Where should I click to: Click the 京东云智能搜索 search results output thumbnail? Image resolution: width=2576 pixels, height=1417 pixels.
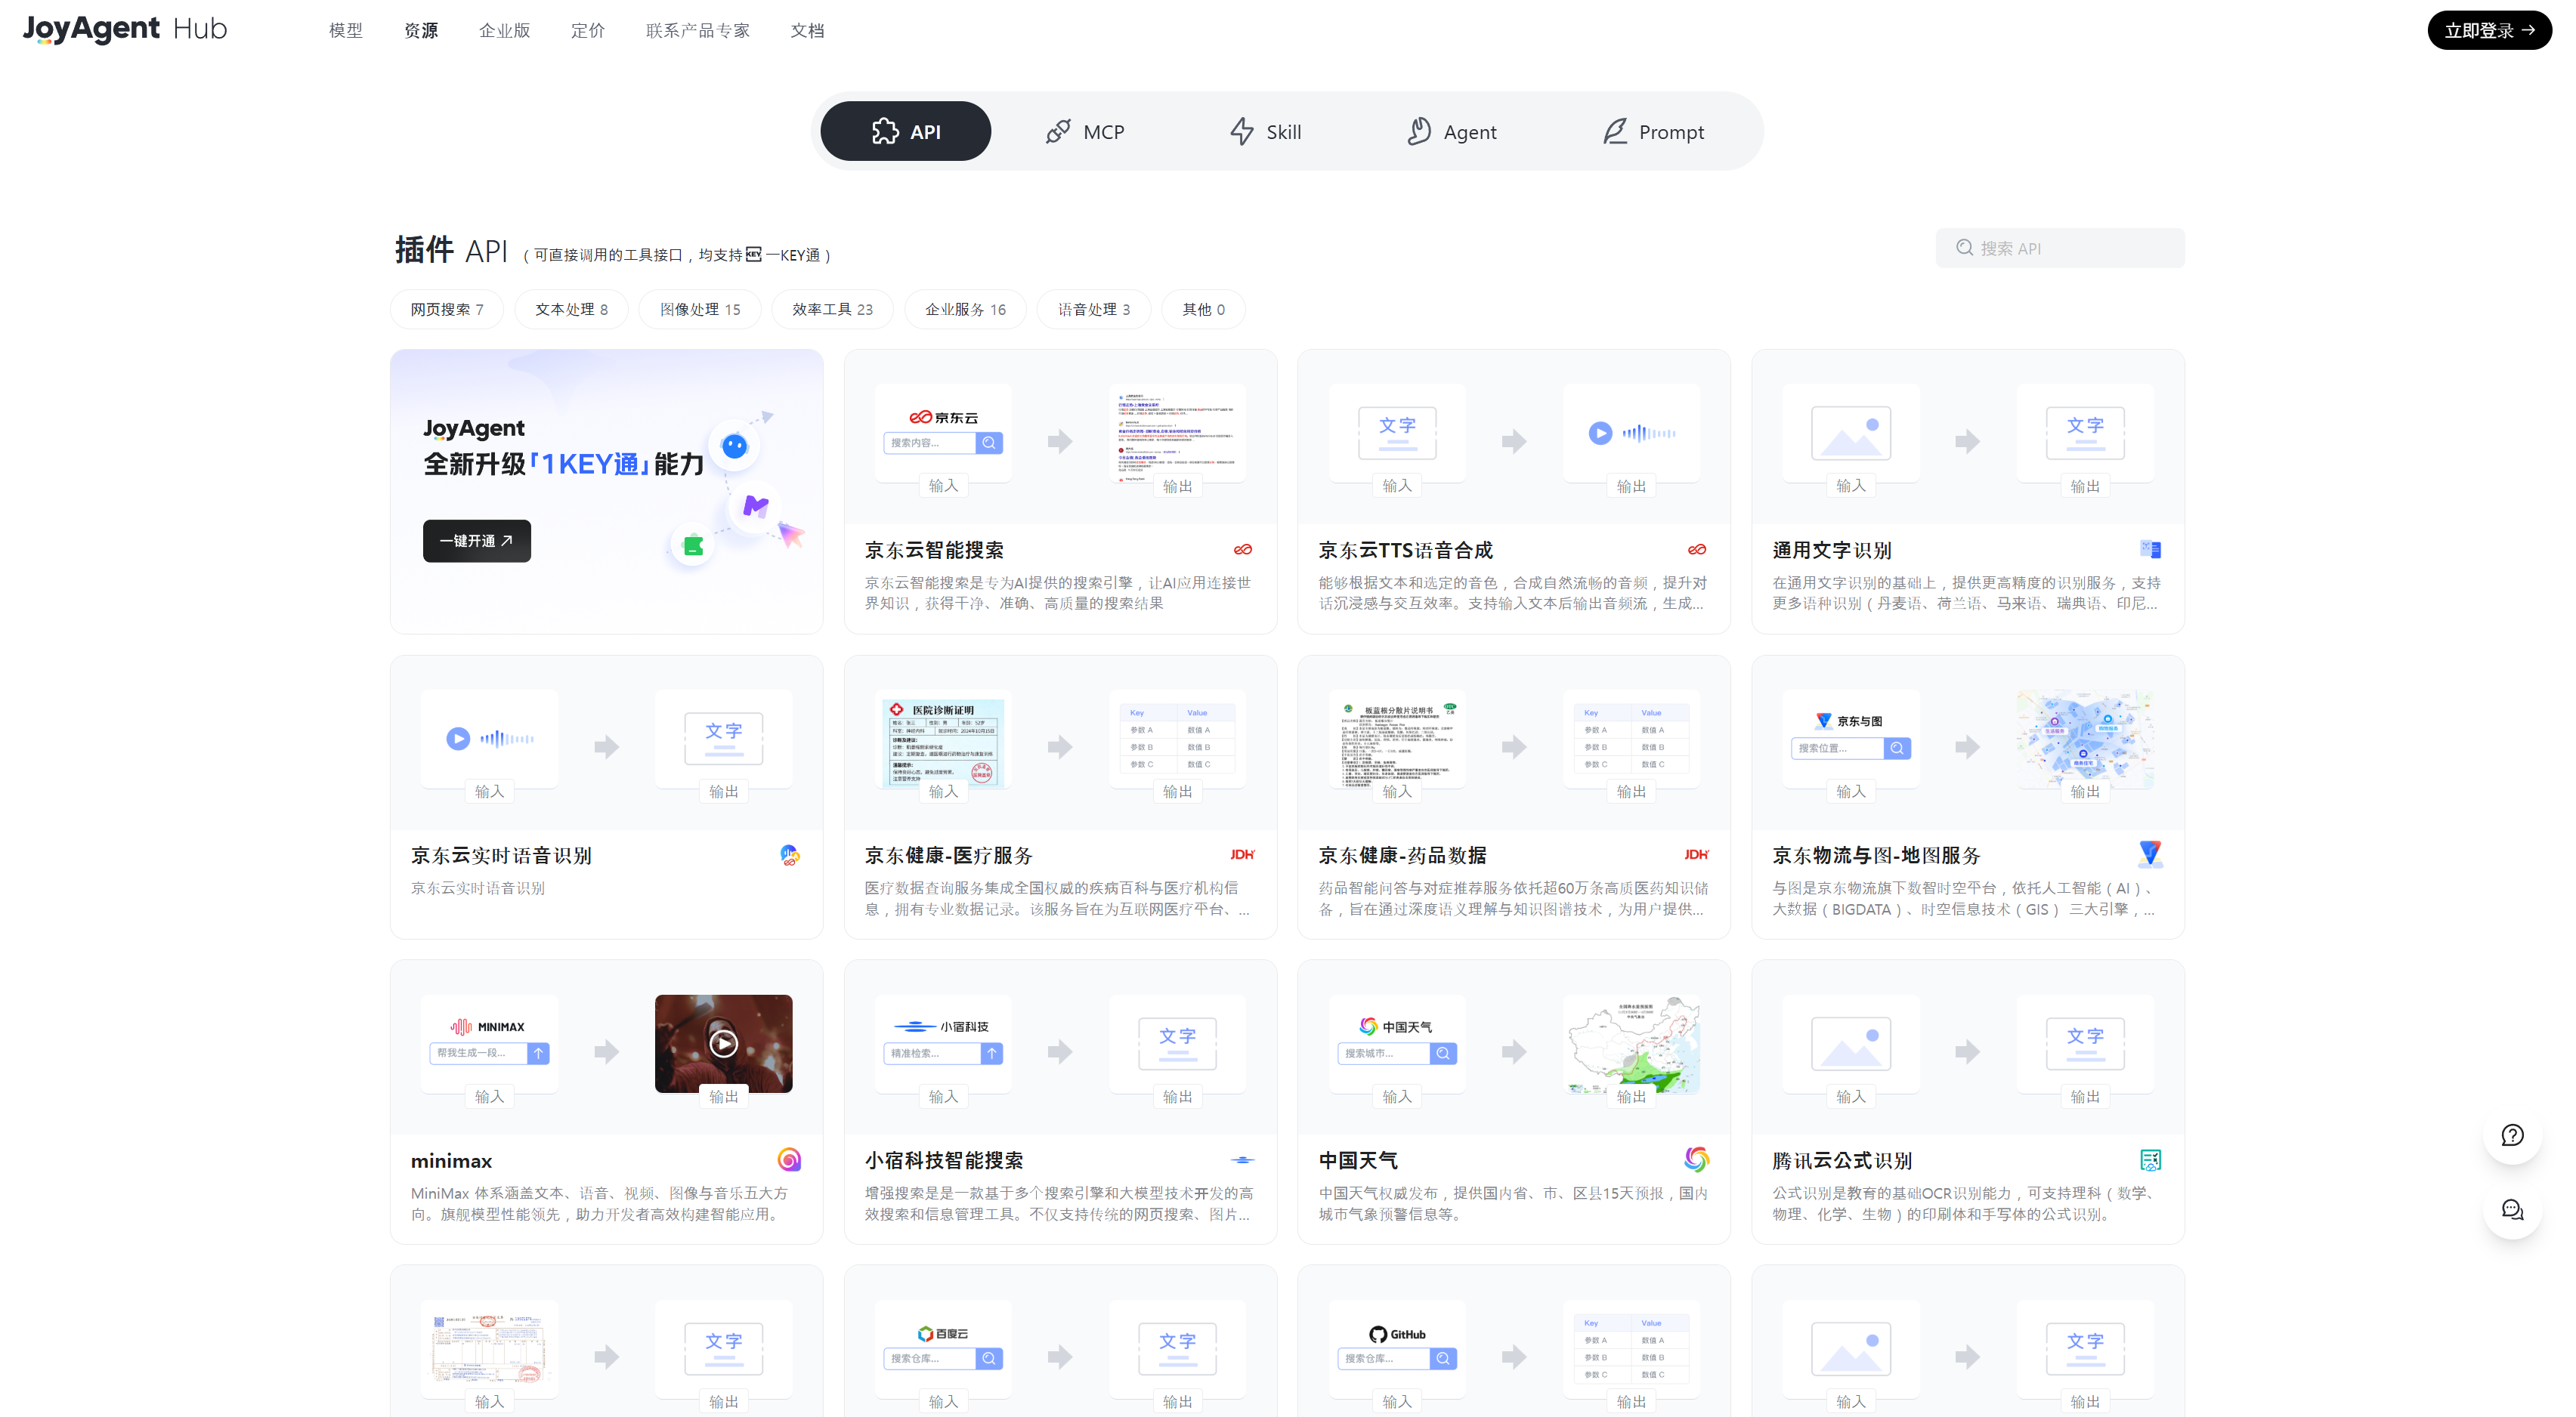1177,434
